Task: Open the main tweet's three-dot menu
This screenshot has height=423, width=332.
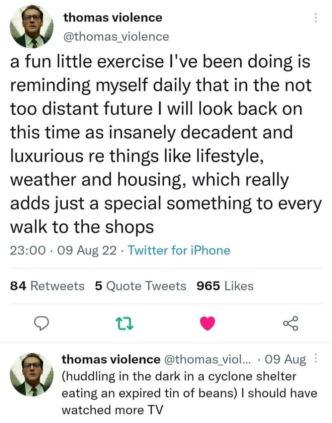Action: (316, 18)
